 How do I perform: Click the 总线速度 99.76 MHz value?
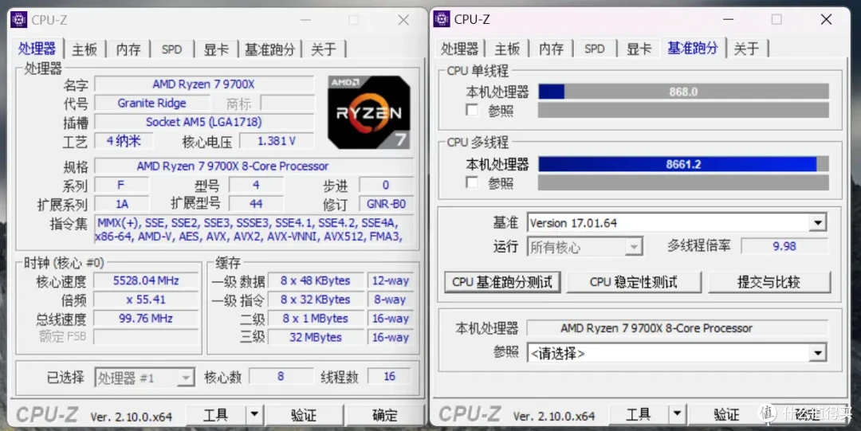146,319
